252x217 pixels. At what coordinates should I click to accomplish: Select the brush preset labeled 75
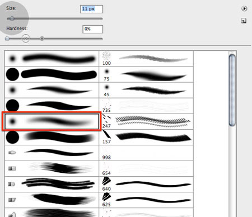click(x=146, y=74)
